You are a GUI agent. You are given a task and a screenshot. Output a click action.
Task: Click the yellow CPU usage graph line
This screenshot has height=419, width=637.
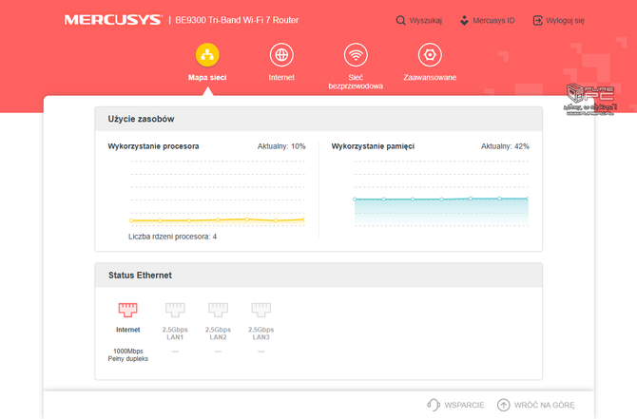pyautogui.click(x=218, y=220)
